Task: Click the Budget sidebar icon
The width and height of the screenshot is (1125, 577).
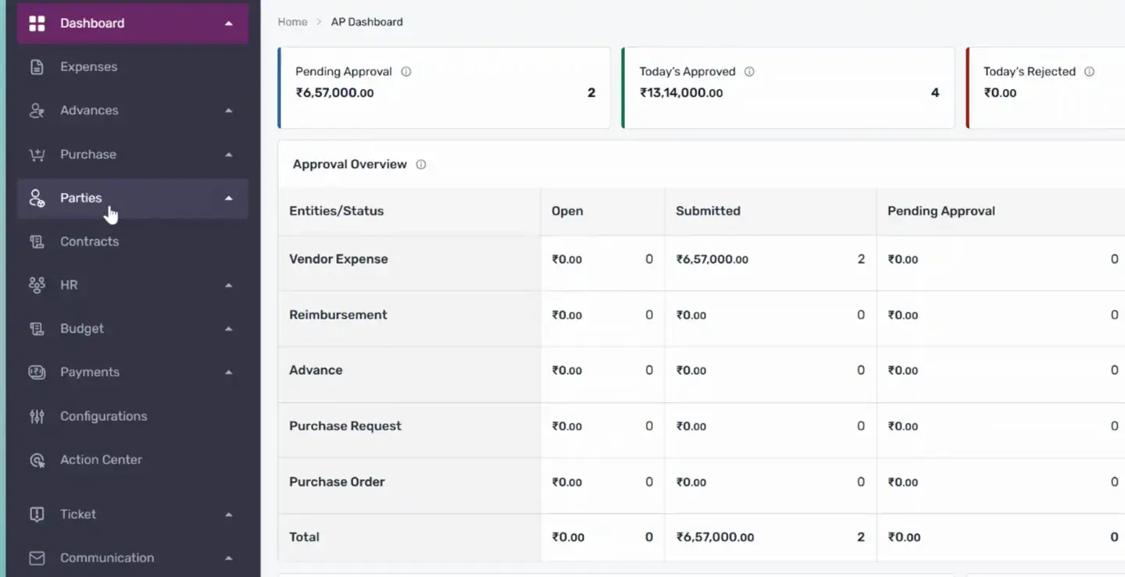Action: pos(37,329)
